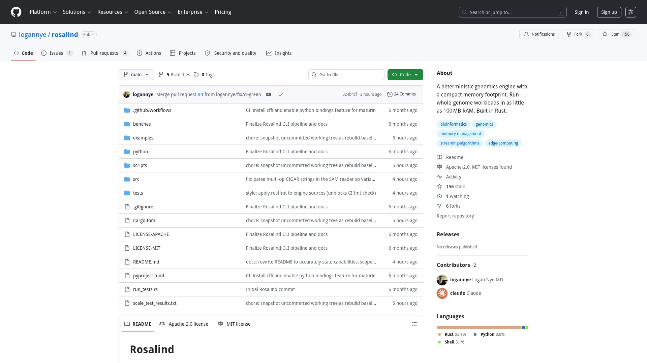Click the Sign up button
The width and height of the screenshot is (647, 363).
tap(609, 12)
